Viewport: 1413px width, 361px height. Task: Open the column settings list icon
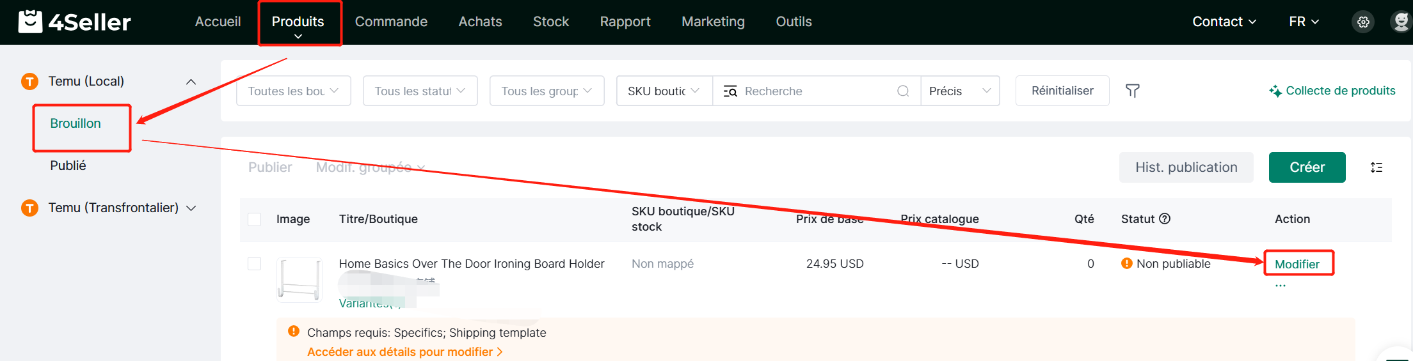[1377, 167]
